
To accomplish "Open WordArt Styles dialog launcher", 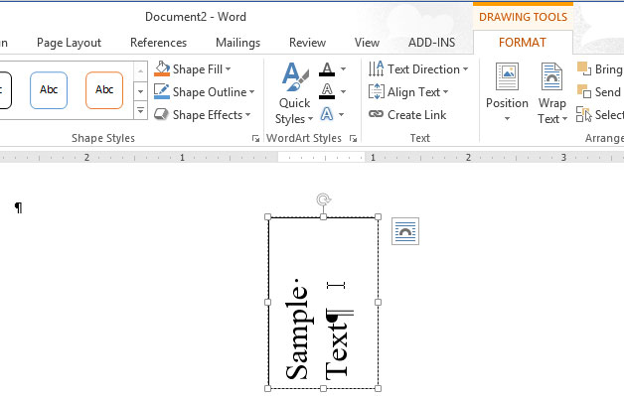I will pos(353,138).
